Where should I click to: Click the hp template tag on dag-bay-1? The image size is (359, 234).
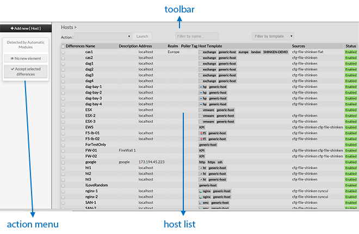205,87
